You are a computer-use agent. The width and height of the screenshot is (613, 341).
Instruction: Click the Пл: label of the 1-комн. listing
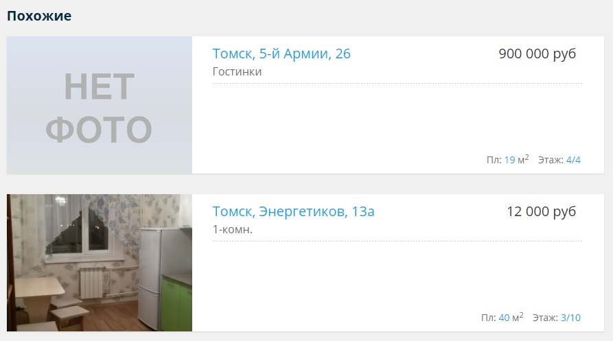(x=489, y=318)
